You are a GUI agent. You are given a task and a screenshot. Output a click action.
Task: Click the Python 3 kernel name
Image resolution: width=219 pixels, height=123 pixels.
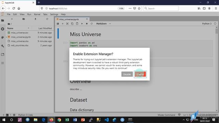pos(207,24)
